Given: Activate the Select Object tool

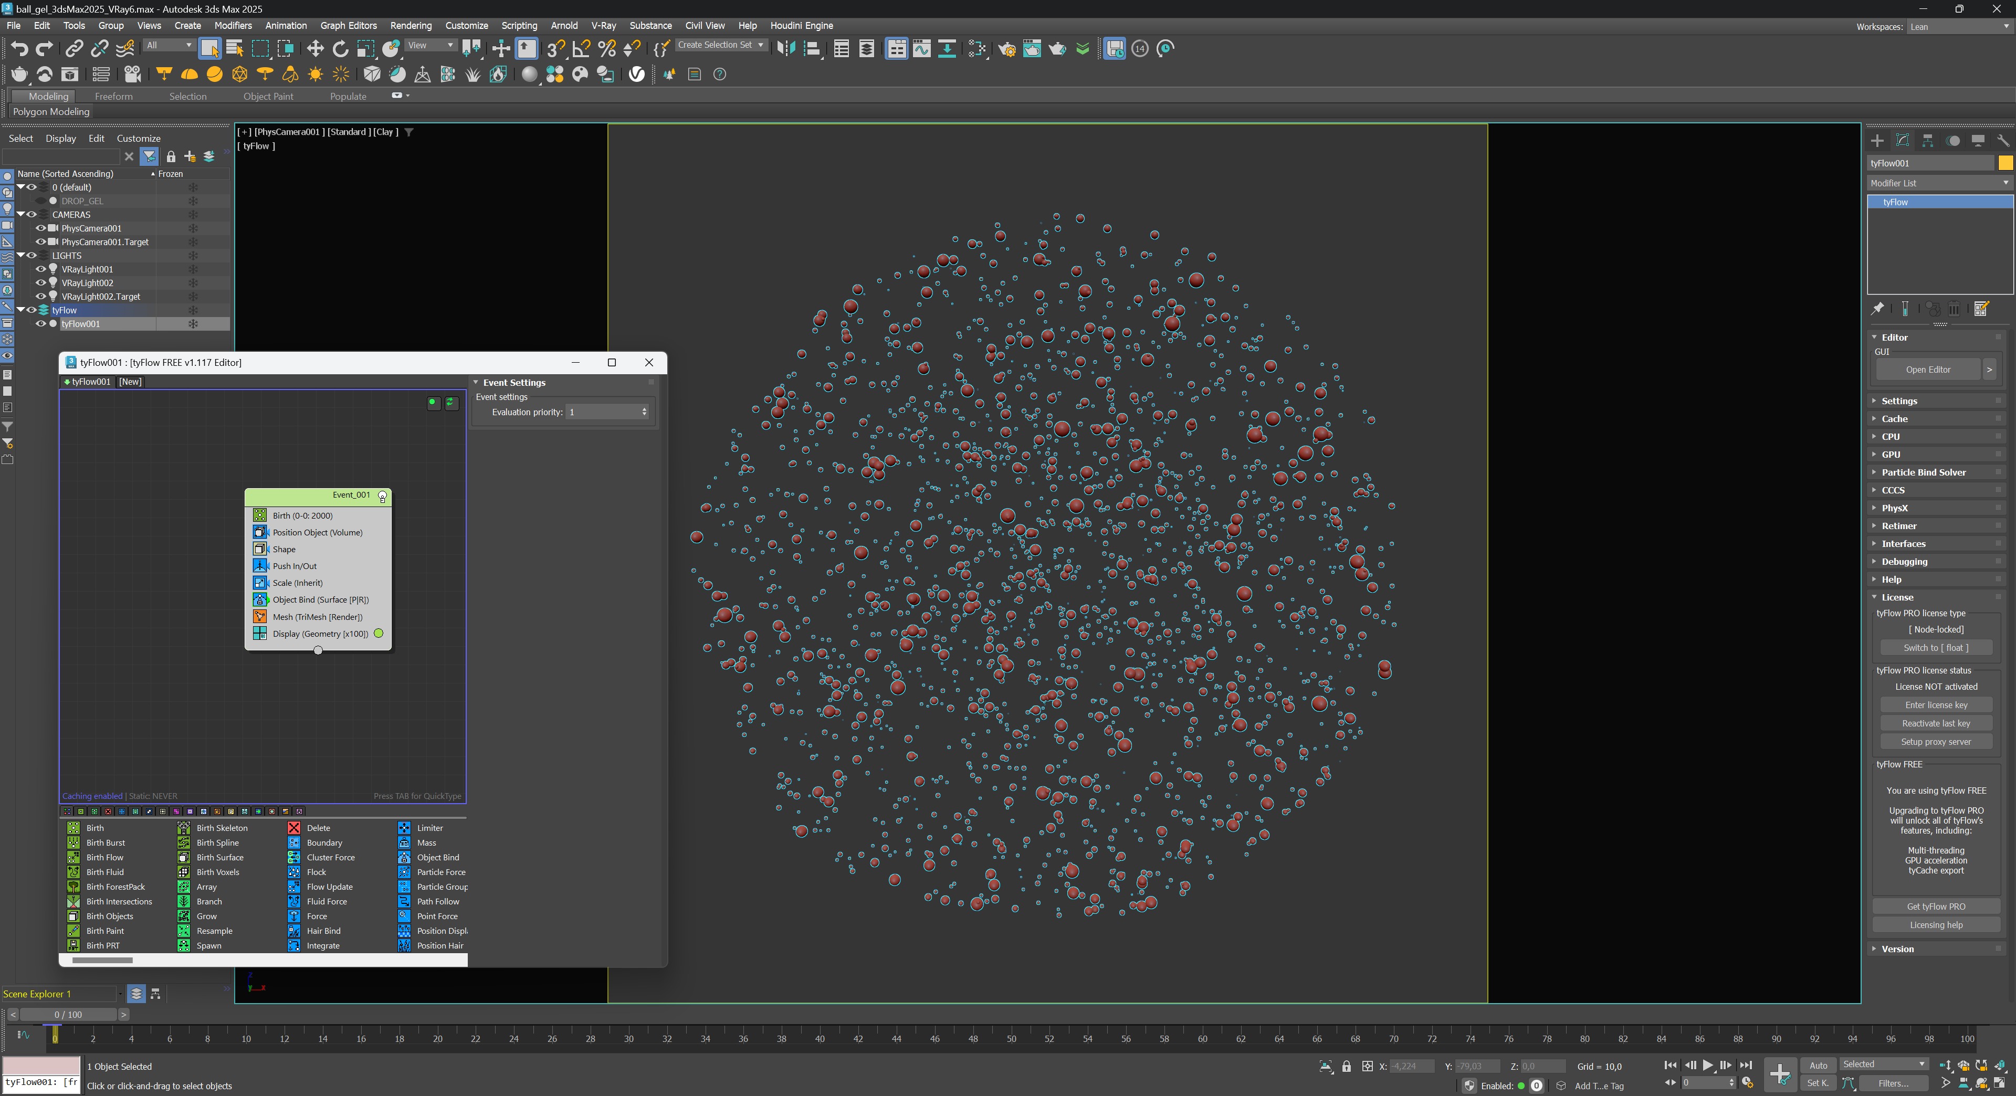Looking at the screenshot, I should (210, 48).
